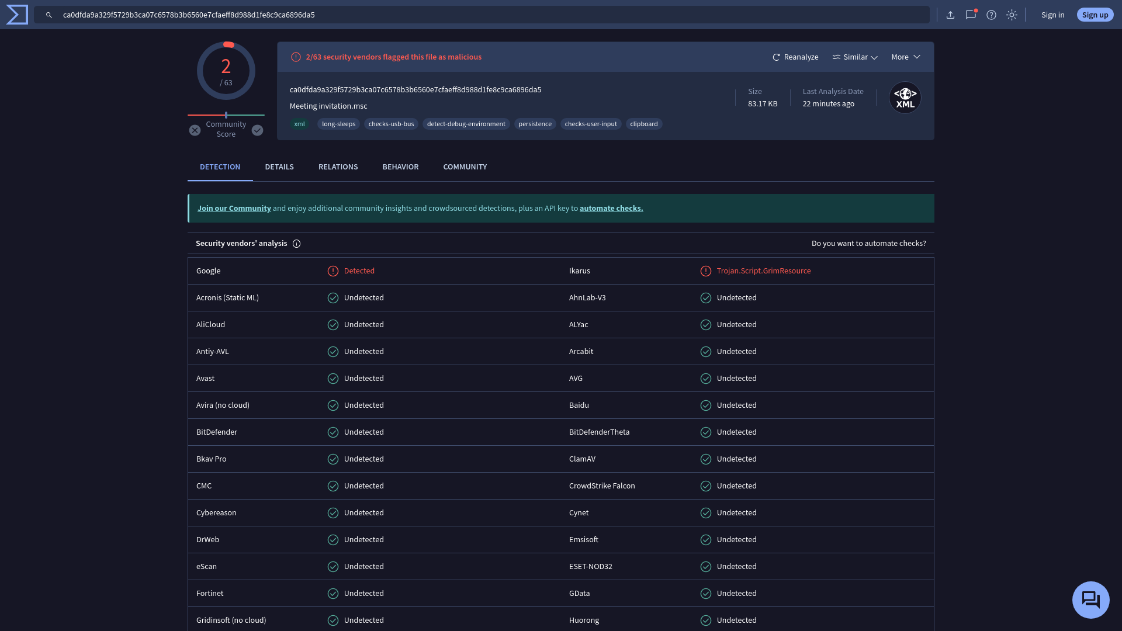1122x631 pixels.
Task: Click the search magnifier icon
Action: pyautogui.click(x=49, y=15)
